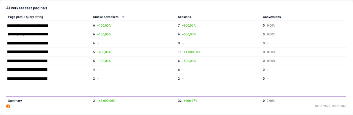Click the summary total of 32 sessions
The width and height of the screenshot is (353, 115).
180,101
